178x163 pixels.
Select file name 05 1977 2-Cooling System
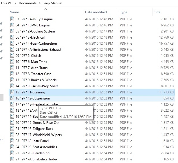(x=35, y=31)
